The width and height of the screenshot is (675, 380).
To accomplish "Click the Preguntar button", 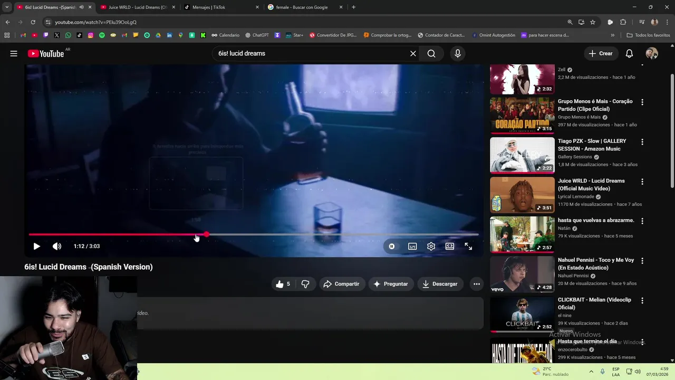I will coord(391,284).
